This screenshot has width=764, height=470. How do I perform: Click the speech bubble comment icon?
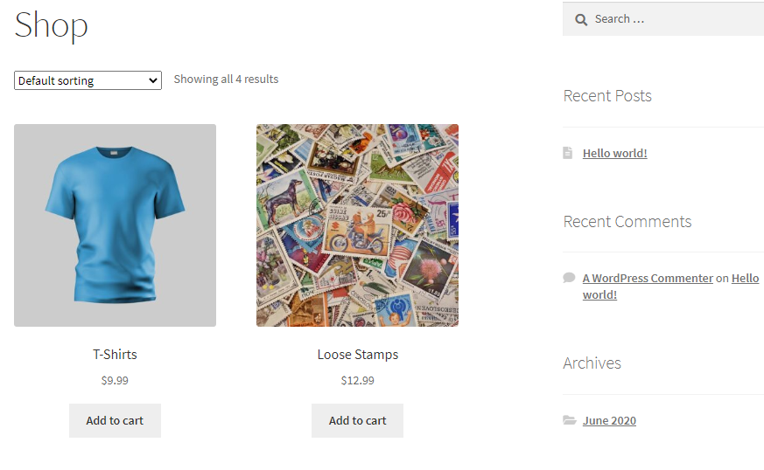click(569, 278)
